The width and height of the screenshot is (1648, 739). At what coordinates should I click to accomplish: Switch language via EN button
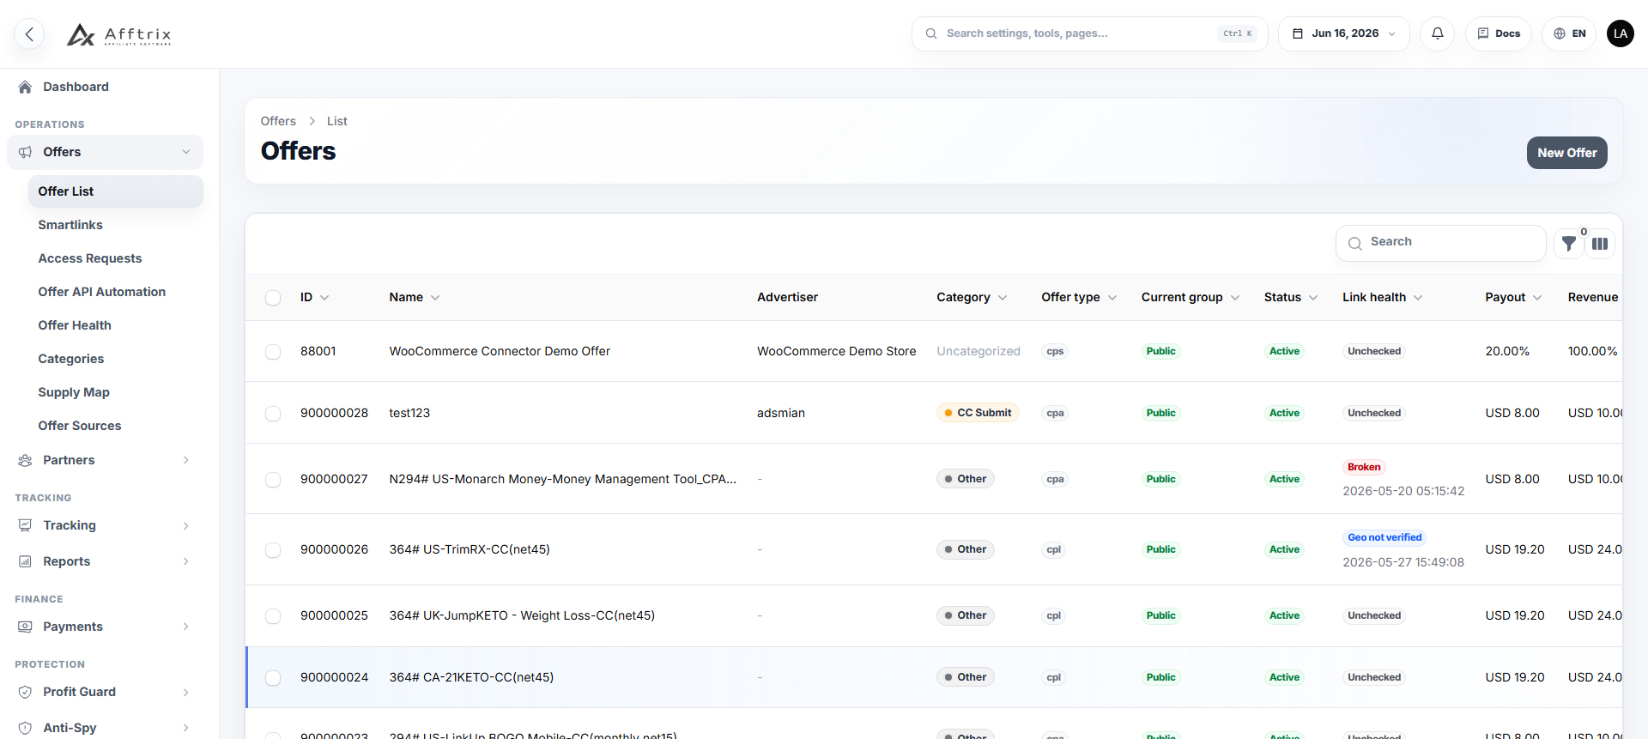click(1569, 33)
